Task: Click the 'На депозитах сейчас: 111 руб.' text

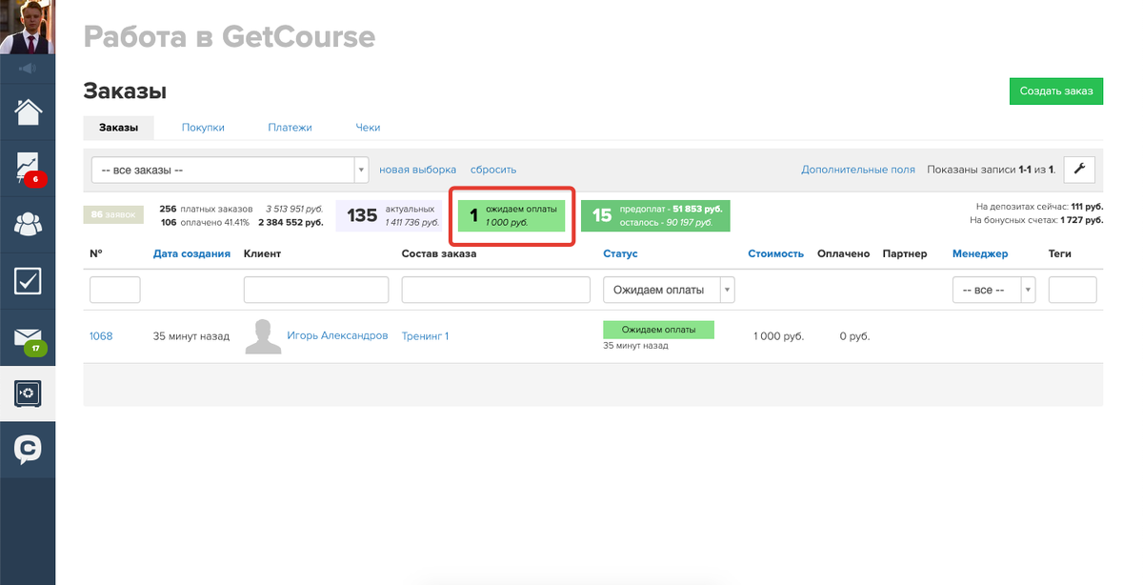Action: coord(1039,207)
